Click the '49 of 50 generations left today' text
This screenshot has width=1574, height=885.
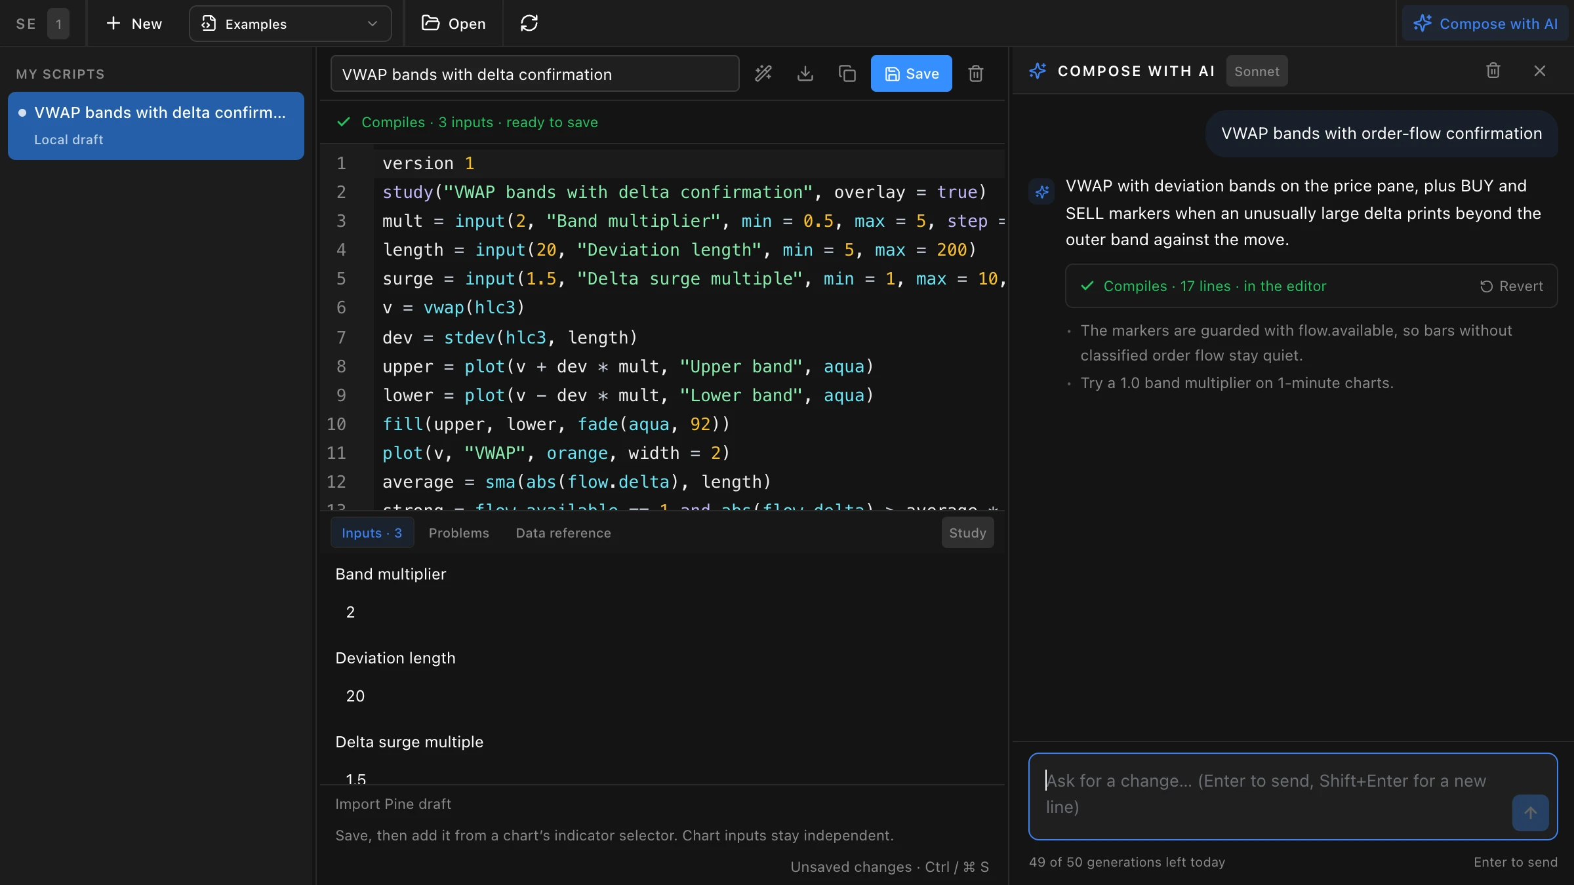click(x=1127, y=863)
